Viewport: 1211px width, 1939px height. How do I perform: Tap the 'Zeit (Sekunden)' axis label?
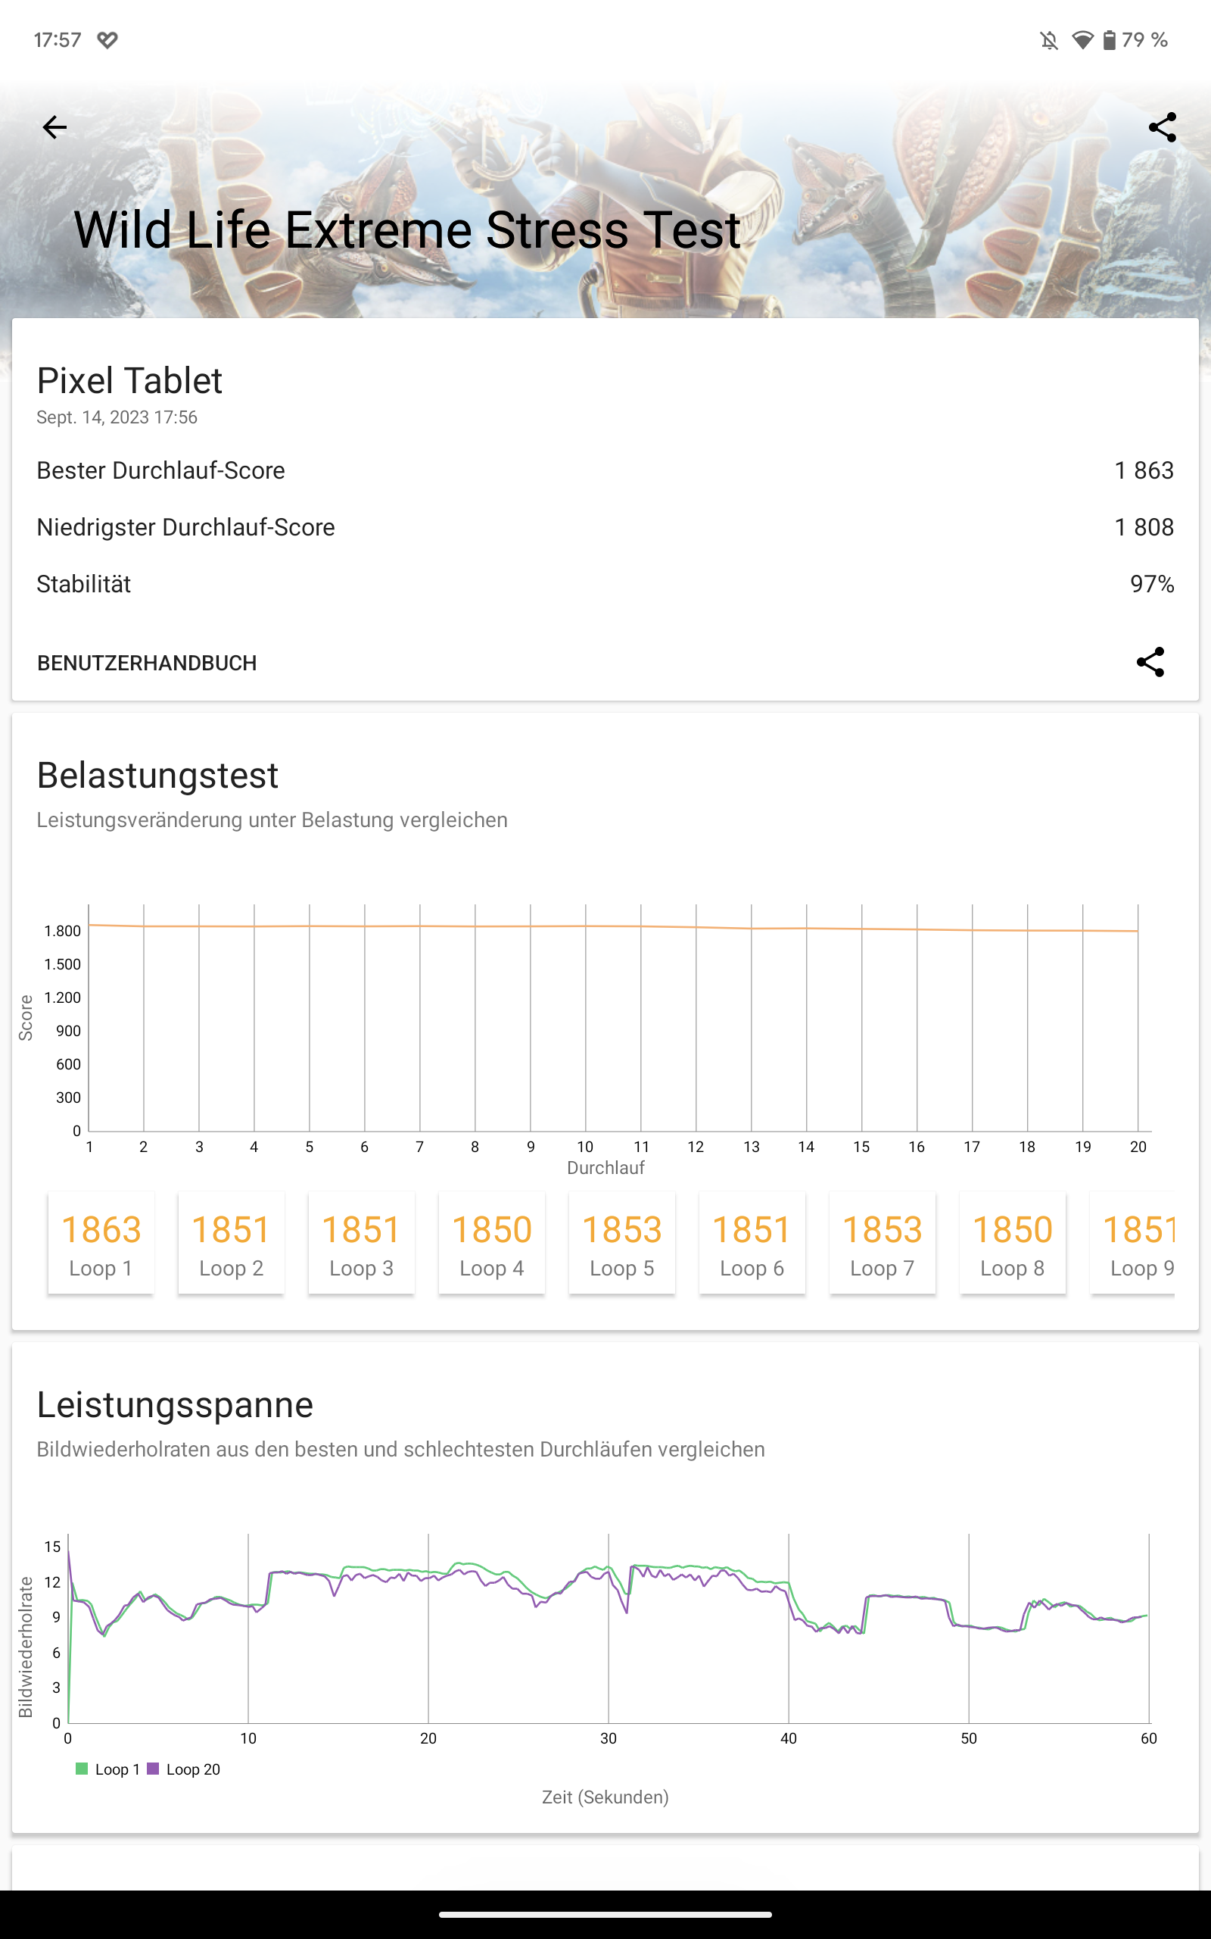(x=605, y=1797)
